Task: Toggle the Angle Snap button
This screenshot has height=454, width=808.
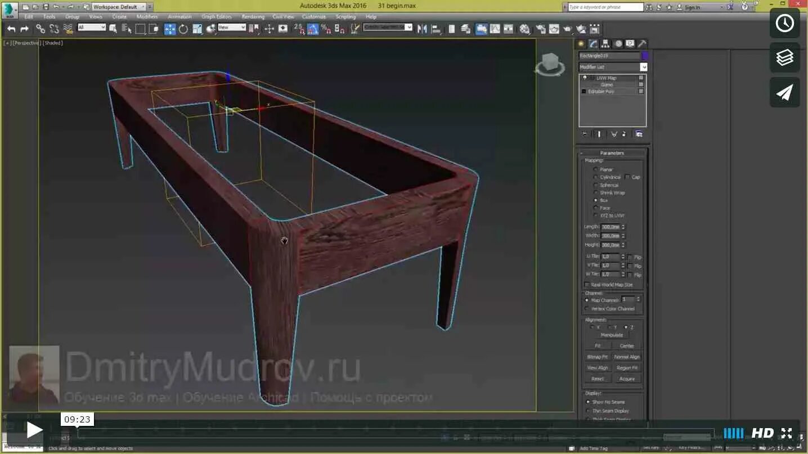Action: [x=313, y=29]
